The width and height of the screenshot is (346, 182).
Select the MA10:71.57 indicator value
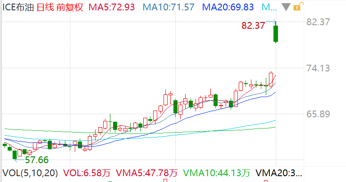pos(168,7)
